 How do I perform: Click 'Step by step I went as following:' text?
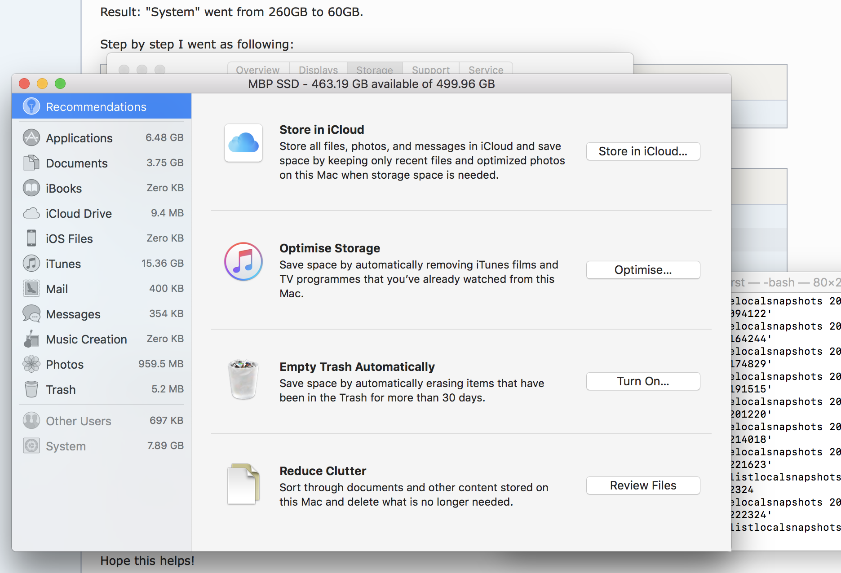pos(197,44)
